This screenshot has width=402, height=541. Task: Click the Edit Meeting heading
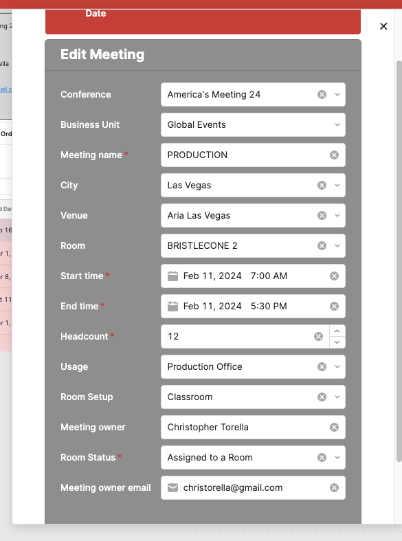[x=102, y=54]
